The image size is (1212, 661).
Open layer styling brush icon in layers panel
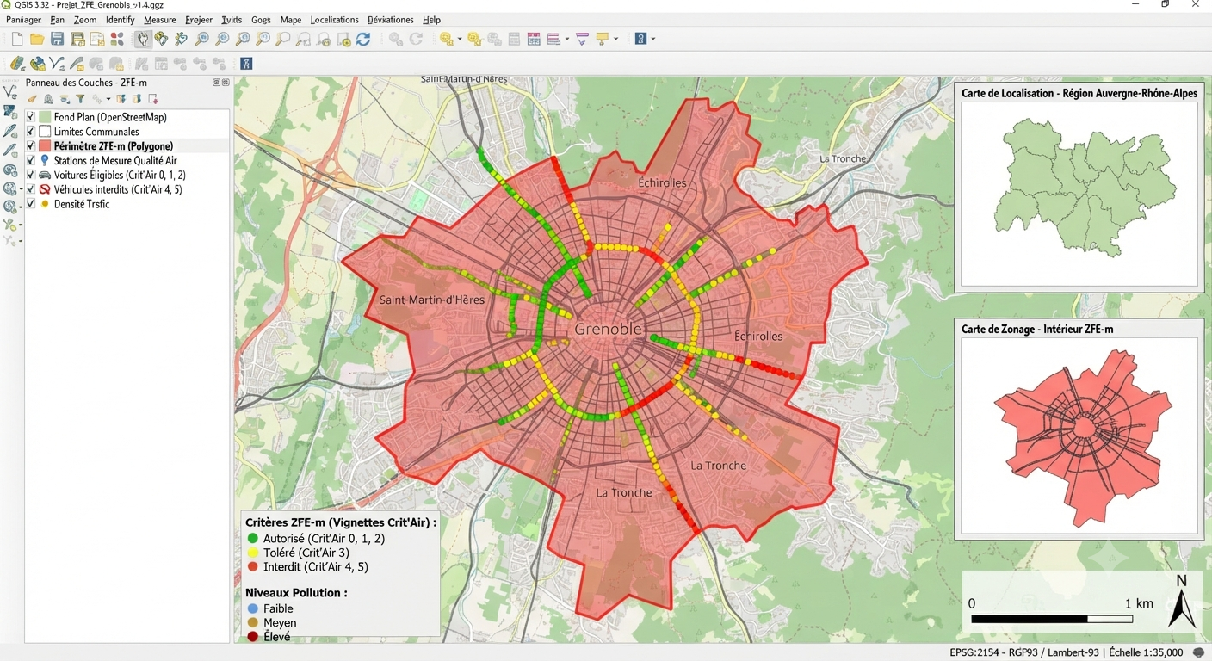pyautogui.click(x=32, y=99)
